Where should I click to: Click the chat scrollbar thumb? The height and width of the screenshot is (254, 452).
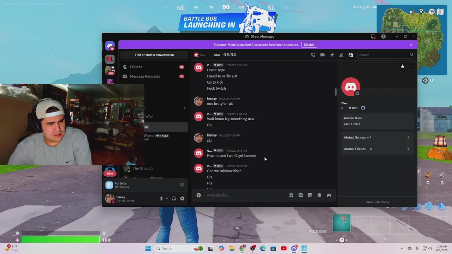tap(335, 92)
